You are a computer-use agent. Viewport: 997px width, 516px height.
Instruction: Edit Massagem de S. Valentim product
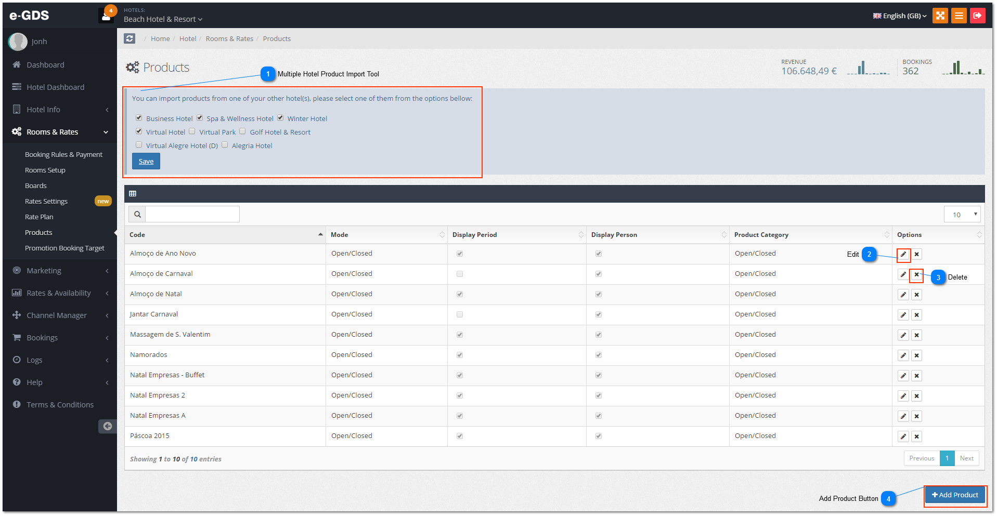(x=903, y=335)
